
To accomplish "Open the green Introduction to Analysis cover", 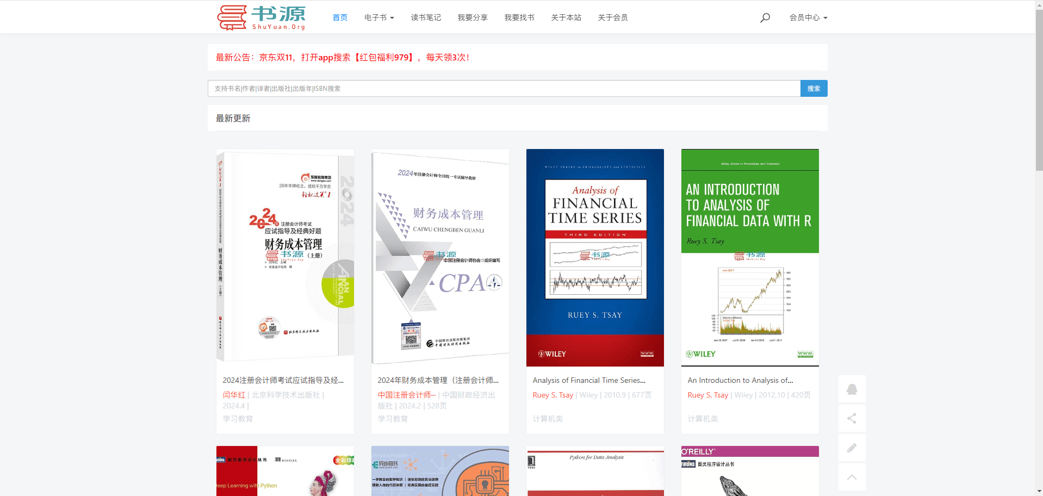I will pos(750,257).
